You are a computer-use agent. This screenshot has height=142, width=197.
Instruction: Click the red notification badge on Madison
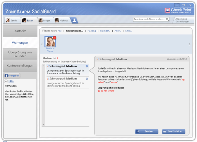coord(55,37)
